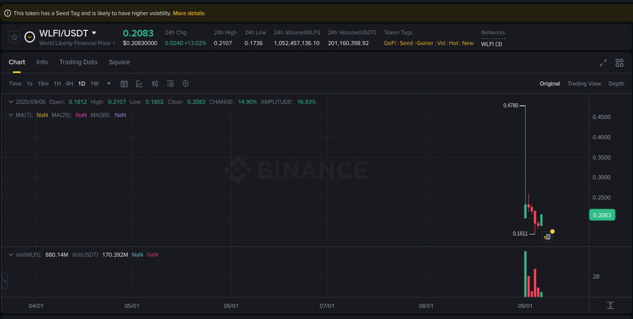Expand the left side panel arrow

tap(4, 281)
